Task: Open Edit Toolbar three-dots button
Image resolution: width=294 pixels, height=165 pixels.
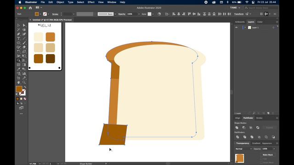Action: point(21,114)
